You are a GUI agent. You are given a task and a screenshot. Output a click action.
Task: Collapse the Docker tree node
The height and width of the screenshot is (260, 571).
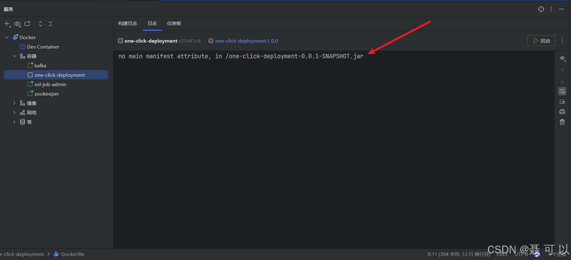7,37
